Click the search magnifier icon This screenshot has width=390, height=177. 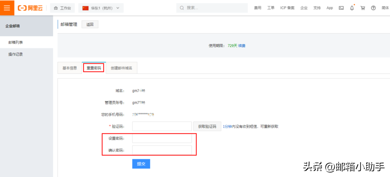click(x=182, y=8)
